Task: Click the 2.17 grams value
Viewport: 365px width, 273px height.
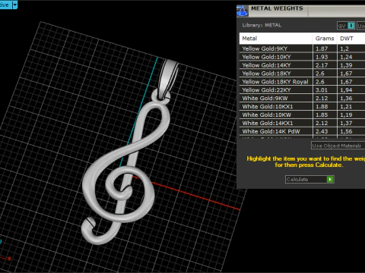Action: [x=322, y=65]
